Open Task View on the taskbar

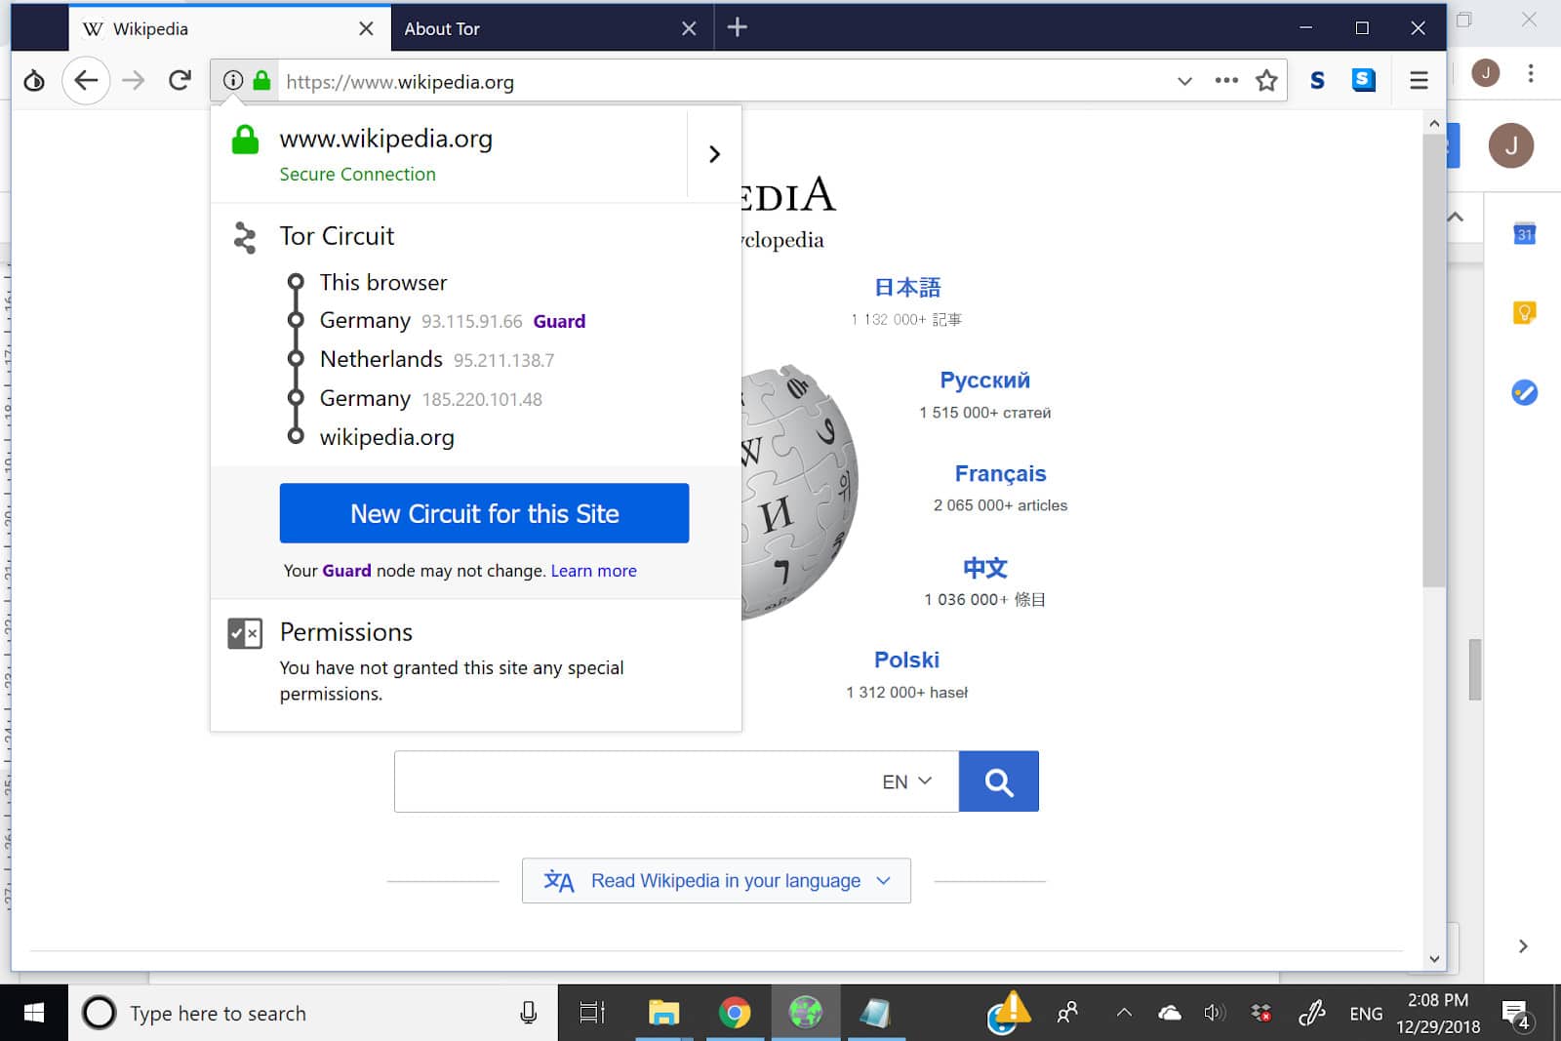click(592, 1013)
